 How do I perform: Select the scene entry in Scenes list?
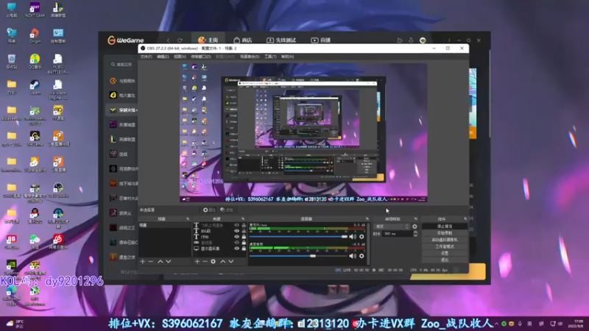165,225
